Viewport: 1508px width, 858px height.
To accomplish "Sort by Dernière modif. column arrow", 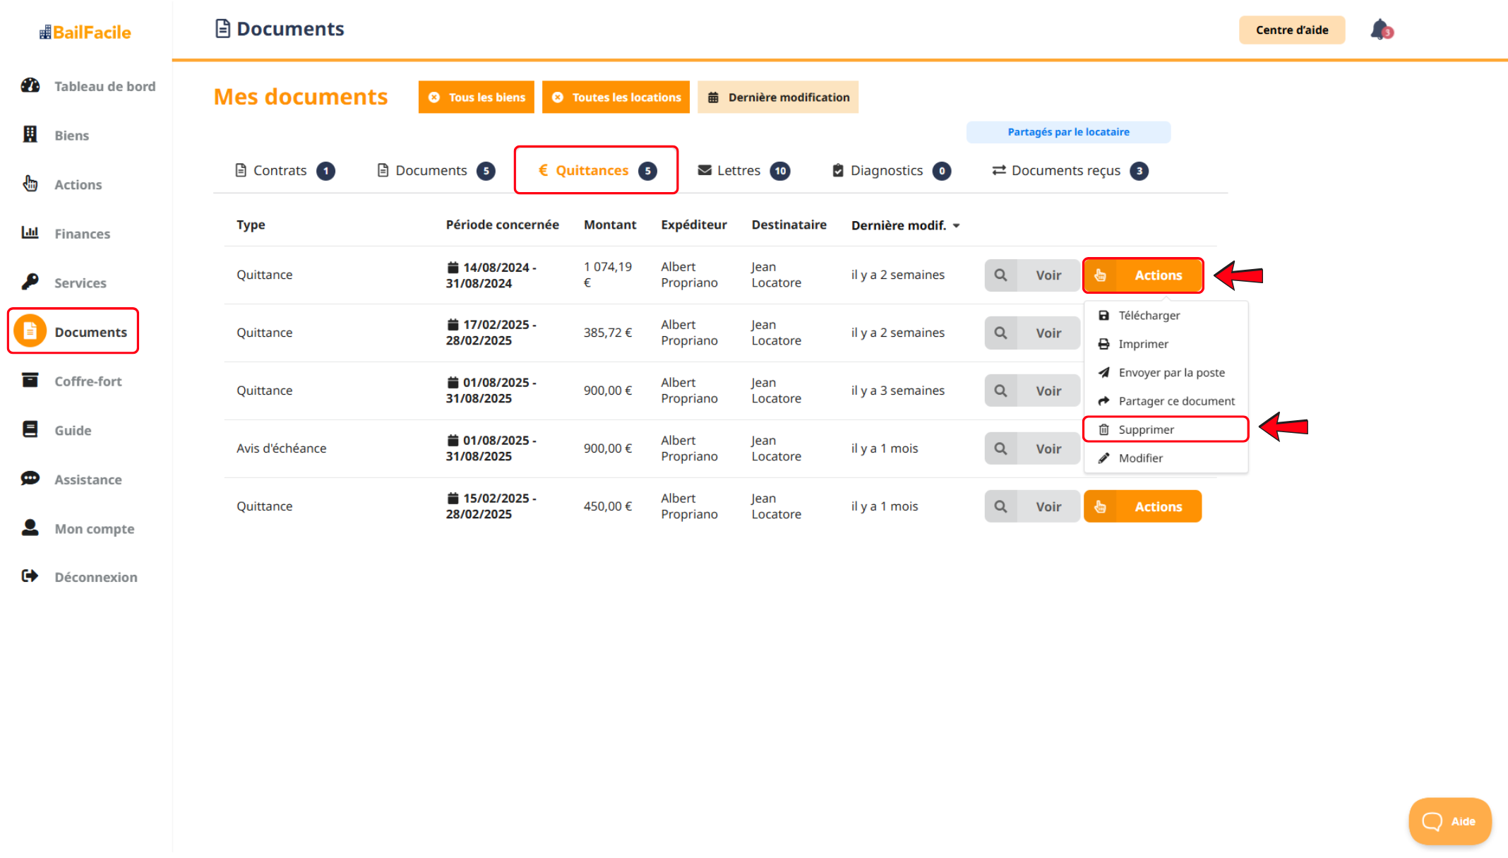I will click(x=957, y=226).
